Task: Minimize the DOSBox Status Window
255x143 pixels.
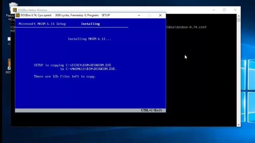Action: click(x=214, y=10)
